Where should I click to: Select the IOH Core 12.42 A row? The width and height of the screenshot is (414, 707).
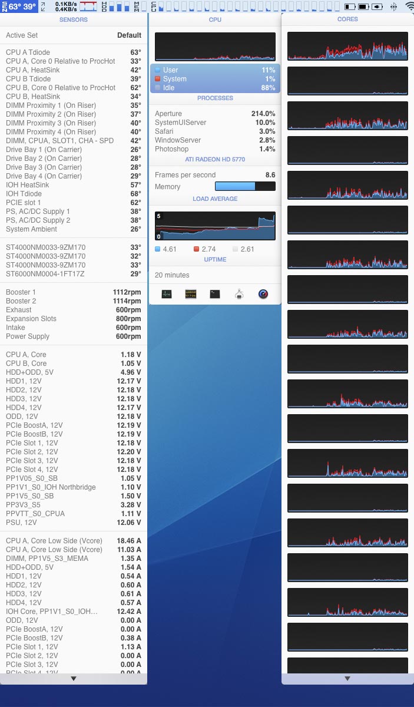(x=74, y=612)
